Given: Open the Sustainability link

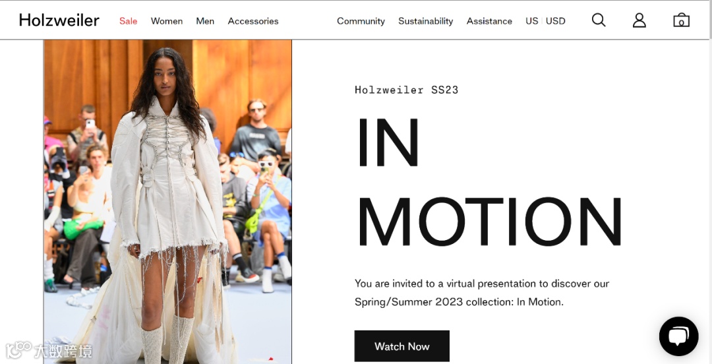Looking at the screenshot, I should click(x=425, y=21).
